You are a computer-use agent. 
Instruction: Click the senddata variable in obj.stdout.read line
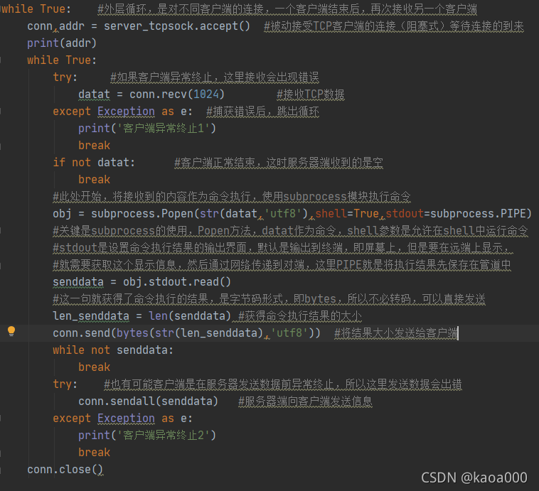pyautogui.click(x=78, y=282)
